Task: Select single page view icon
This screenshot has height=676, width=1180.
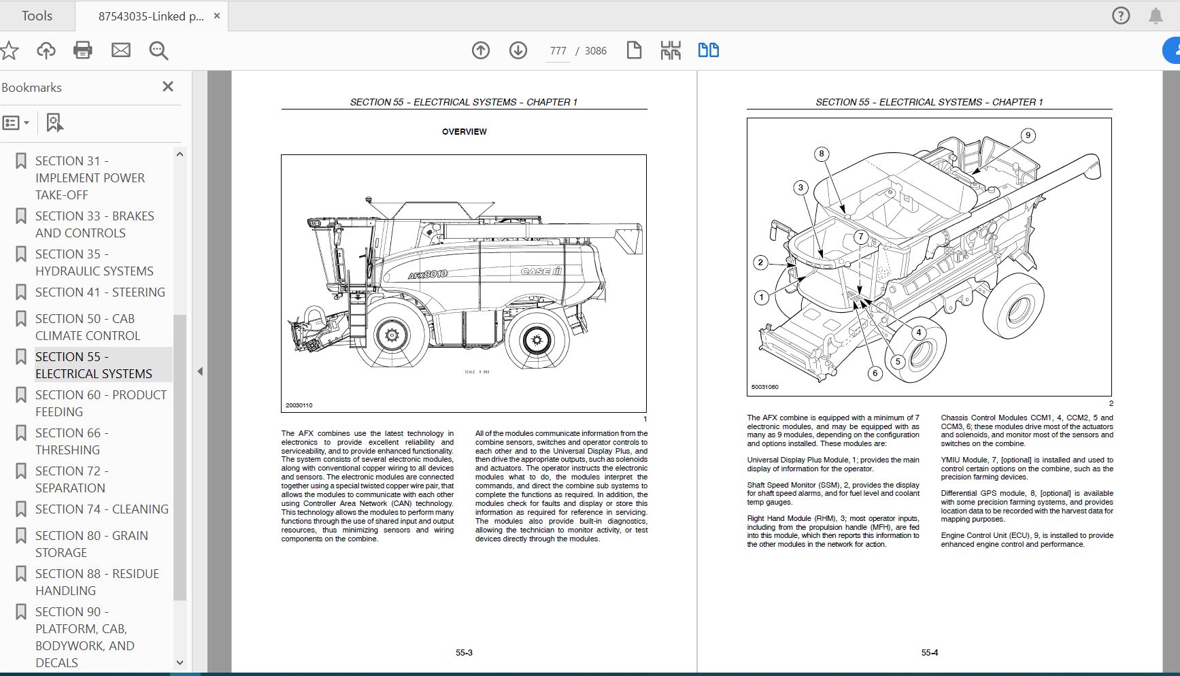Action: coord(634,50)
